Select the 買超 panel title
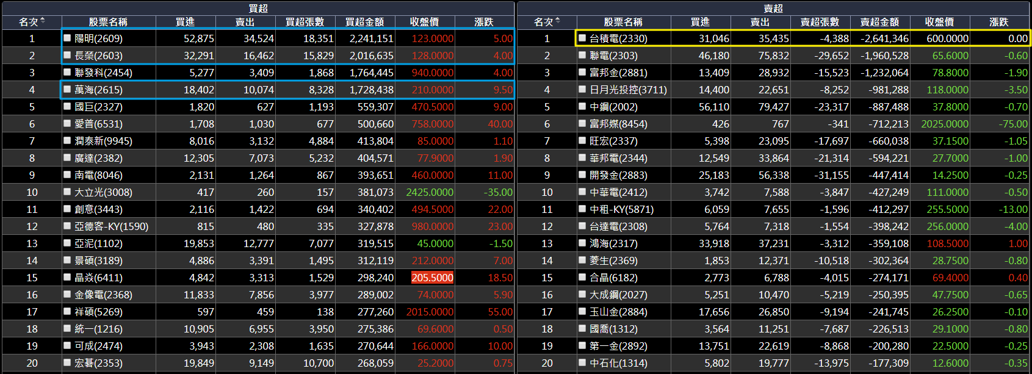Image resolution: width=1032 pixels, height=374 pixels. pyautogui.click(x=258, y=8)
